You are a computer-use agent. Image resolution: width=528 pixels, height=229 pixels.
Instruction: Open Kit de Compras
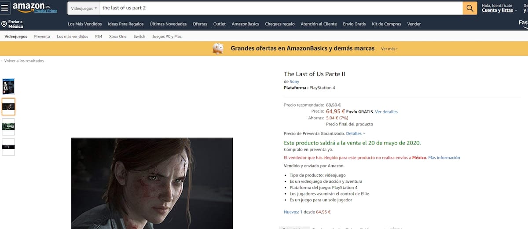click(386, 24)
